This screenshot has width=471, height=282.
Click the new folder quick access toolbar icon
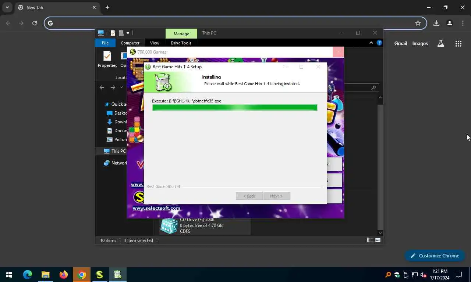121,33
